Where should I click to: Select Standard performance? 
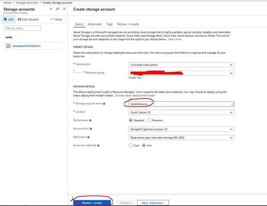tap(131, 120)
